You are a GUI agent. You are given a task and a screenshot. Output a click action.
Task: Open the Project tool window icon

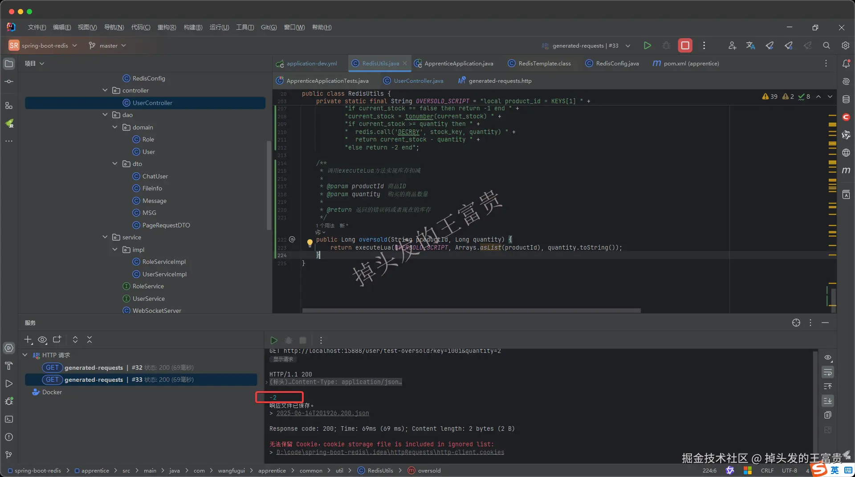tap(9, 64)
